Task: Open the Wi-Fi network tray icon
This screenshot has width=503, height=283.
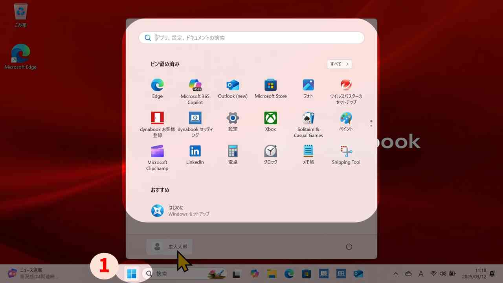Action: 433,274
